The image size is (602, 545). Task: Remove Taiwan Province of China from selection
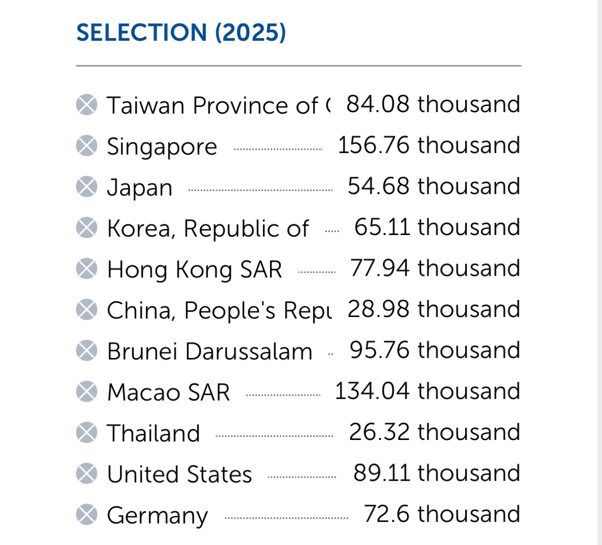point(86,105)
